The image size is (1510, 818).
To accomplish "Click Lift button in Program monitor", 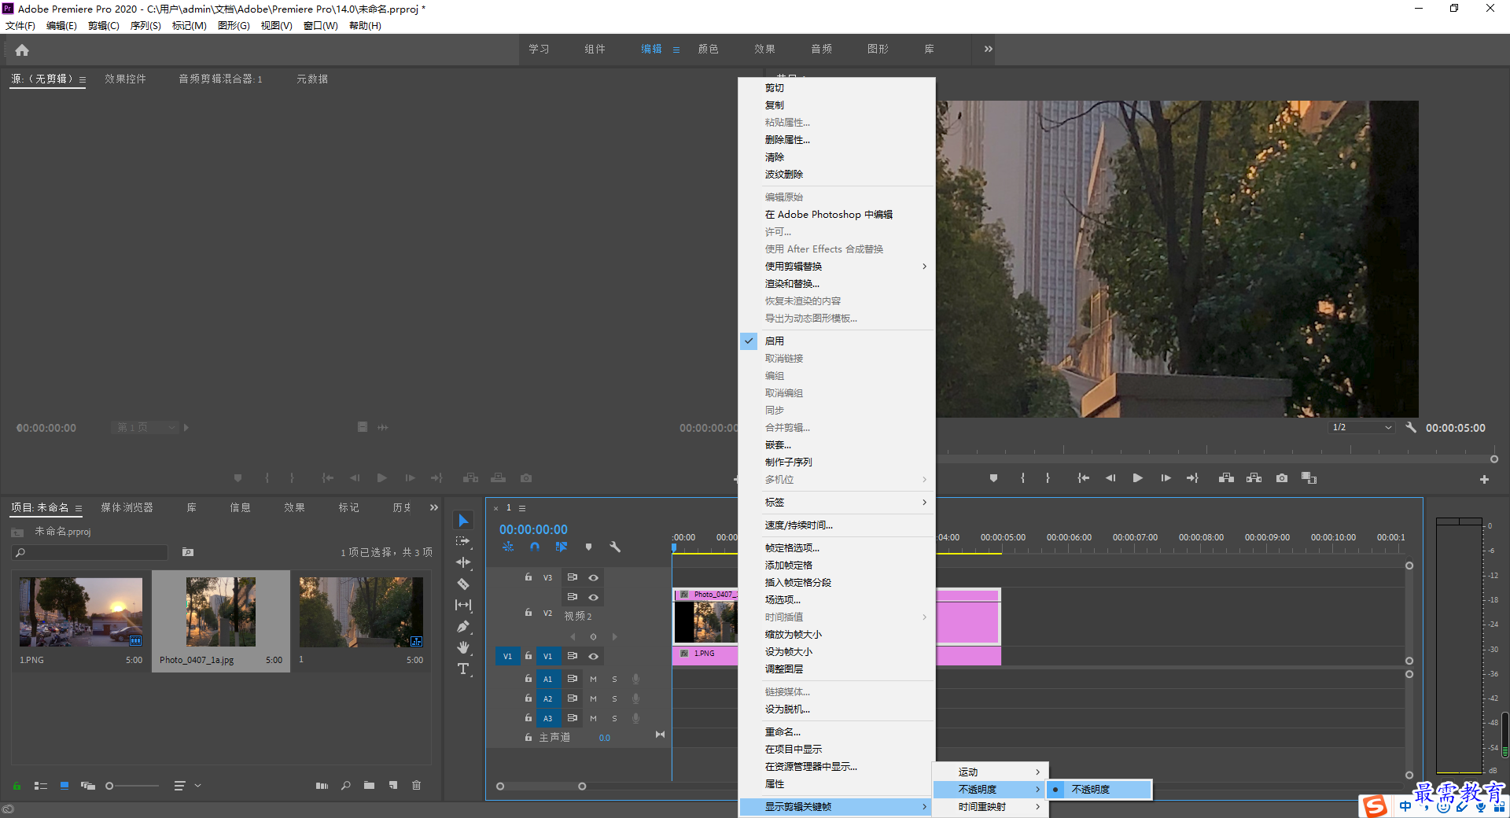I will point(1226,478).
